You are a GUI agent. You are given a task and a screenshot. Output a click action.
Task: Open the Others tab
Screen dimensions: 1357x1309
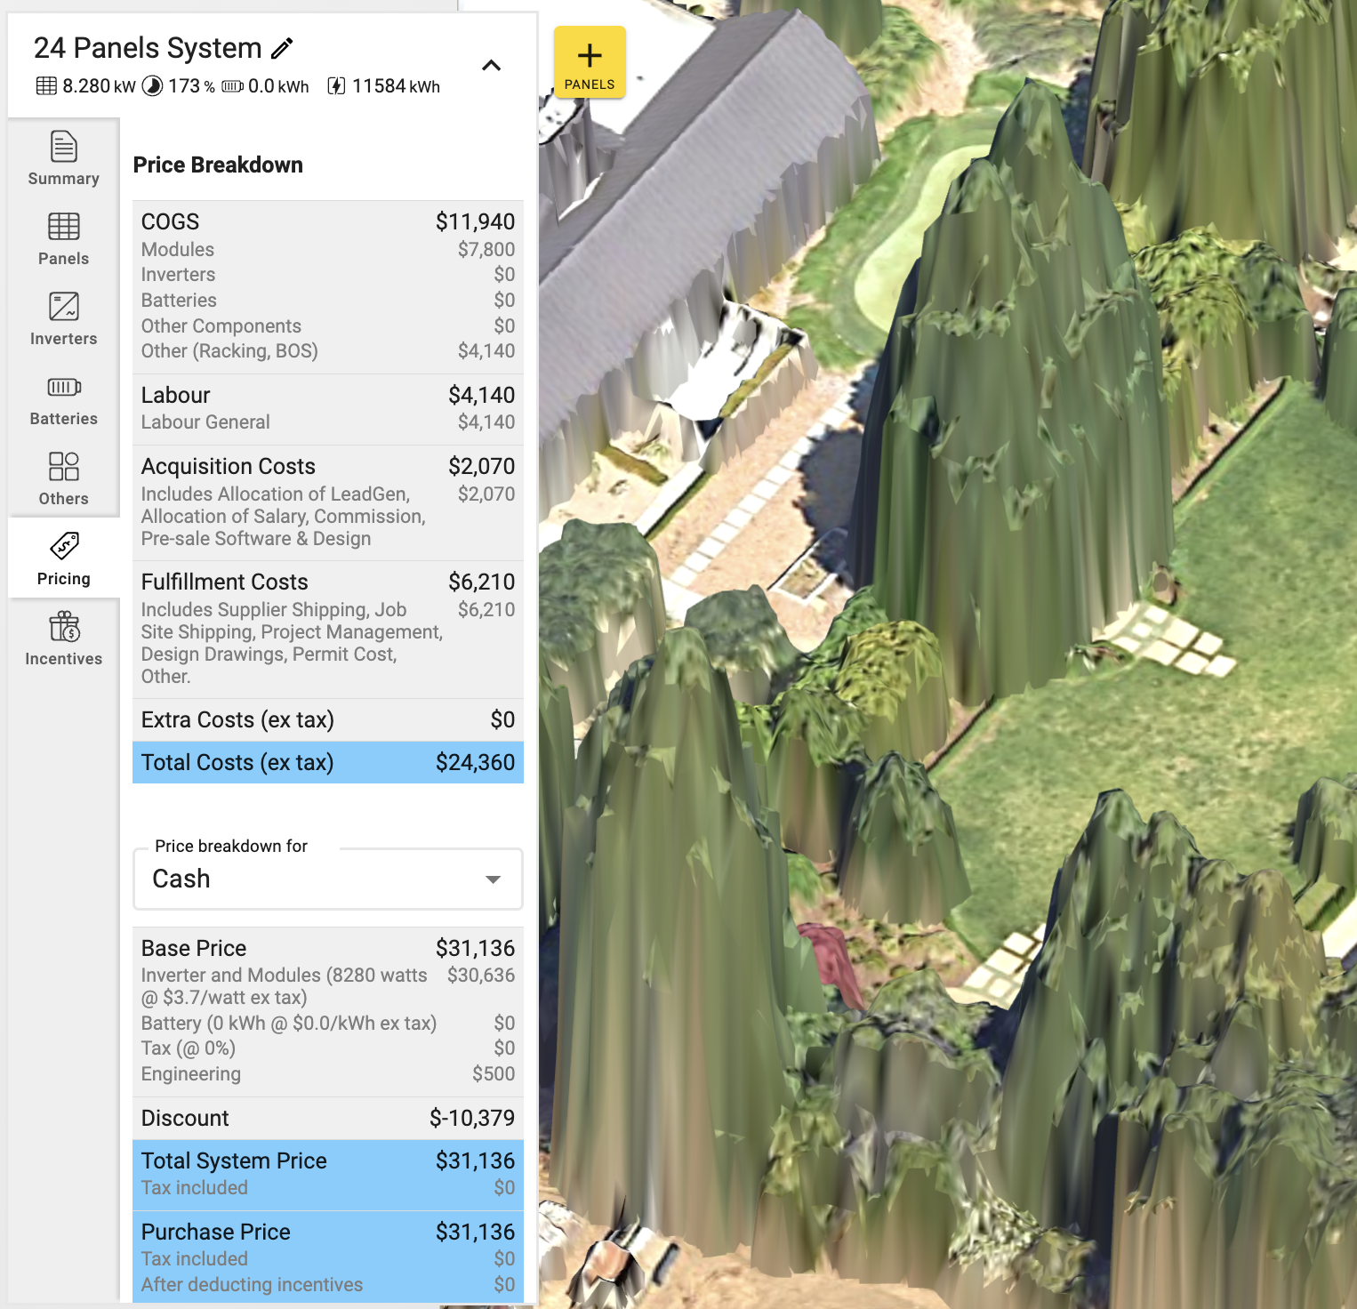[64, 478]
